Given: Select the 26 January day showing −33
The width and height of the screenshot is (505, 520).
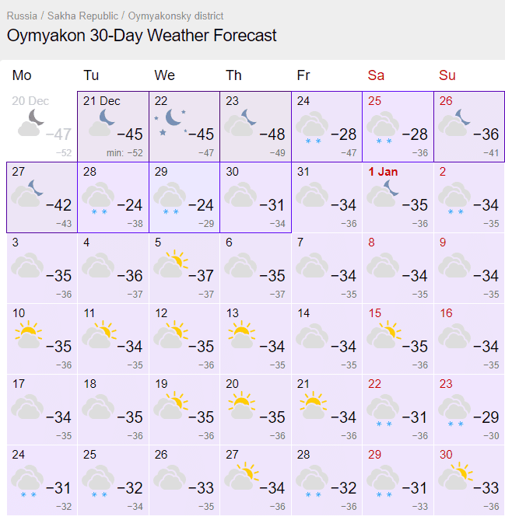Looking at the screenshot, I should 184,480.
